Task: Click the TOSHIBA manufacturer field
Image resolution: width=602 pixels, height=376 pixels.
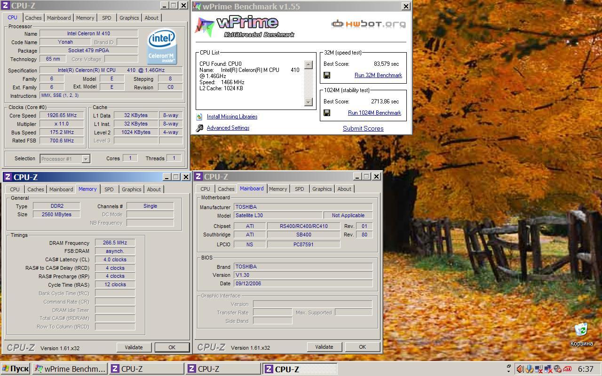Action: 303,207
